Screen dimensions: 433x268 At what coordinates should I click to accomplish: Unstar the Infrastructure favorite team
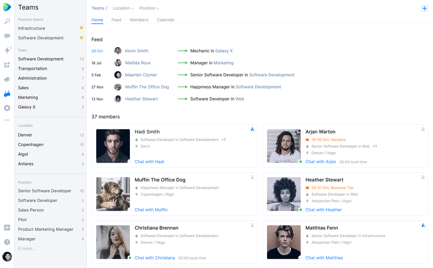[x=81, y=28]
